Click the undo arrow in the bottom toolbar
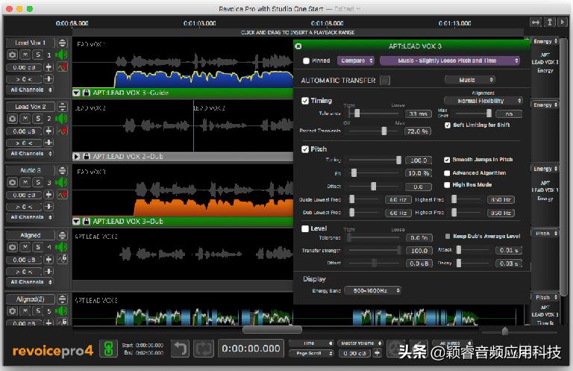573x371 pixels. tap(181, 349)
